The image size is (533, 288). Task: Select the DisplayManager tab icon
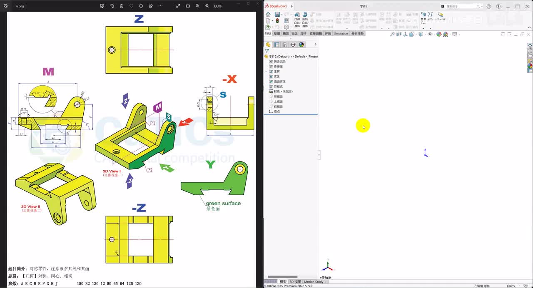[x=301, y=45]
